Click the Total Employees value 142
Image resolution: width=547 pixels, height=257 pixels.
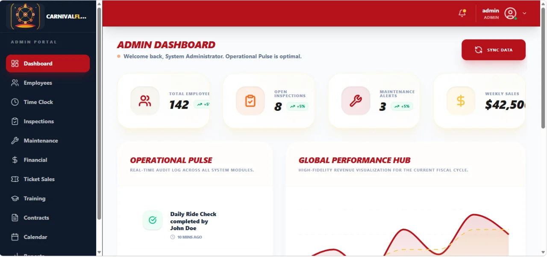179,105
